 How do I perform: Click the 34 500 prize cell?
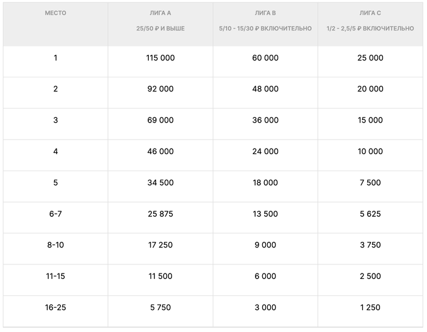(160, 183)
